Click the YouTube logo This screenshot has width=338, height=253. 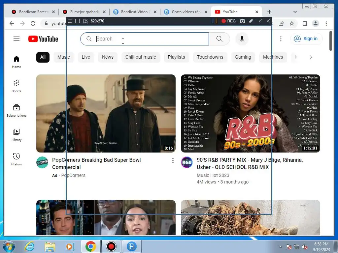pyautogui.click(x=43, y=39)
